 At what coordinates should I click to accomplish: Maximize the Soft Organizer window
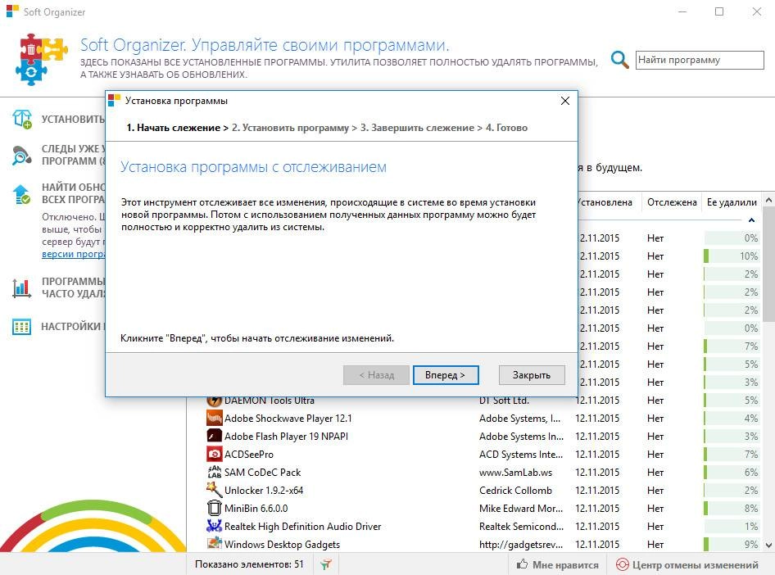point(719,11)
